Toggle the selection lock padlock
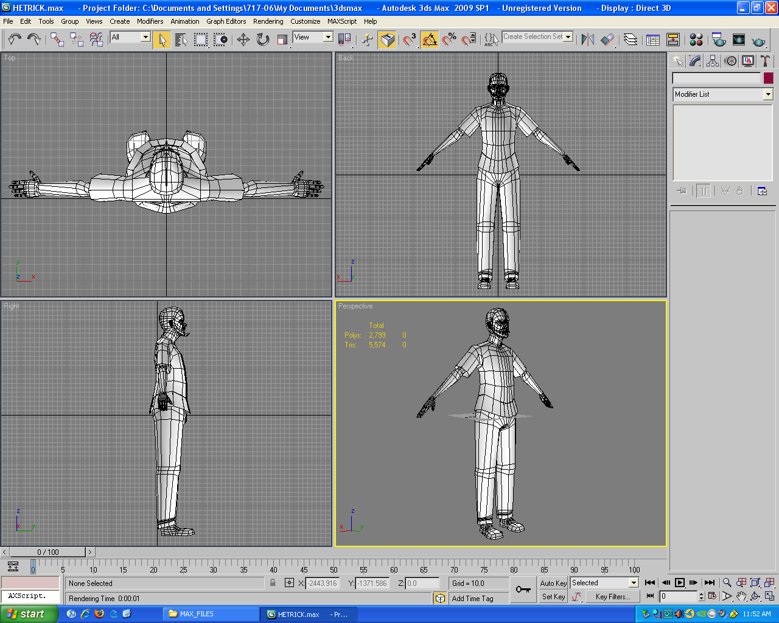The image size is (779, 623). click(273, 583)
